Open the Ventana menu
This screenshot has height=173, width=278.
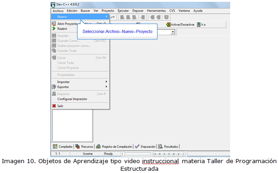click(184, 11)
